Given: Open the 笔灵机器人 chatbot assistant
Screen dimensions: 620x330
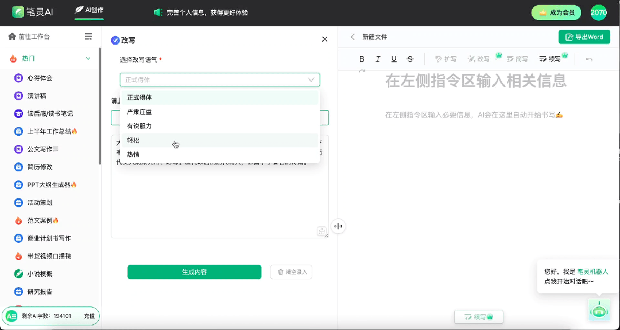Looking at the screenshot, I should 599,310.
